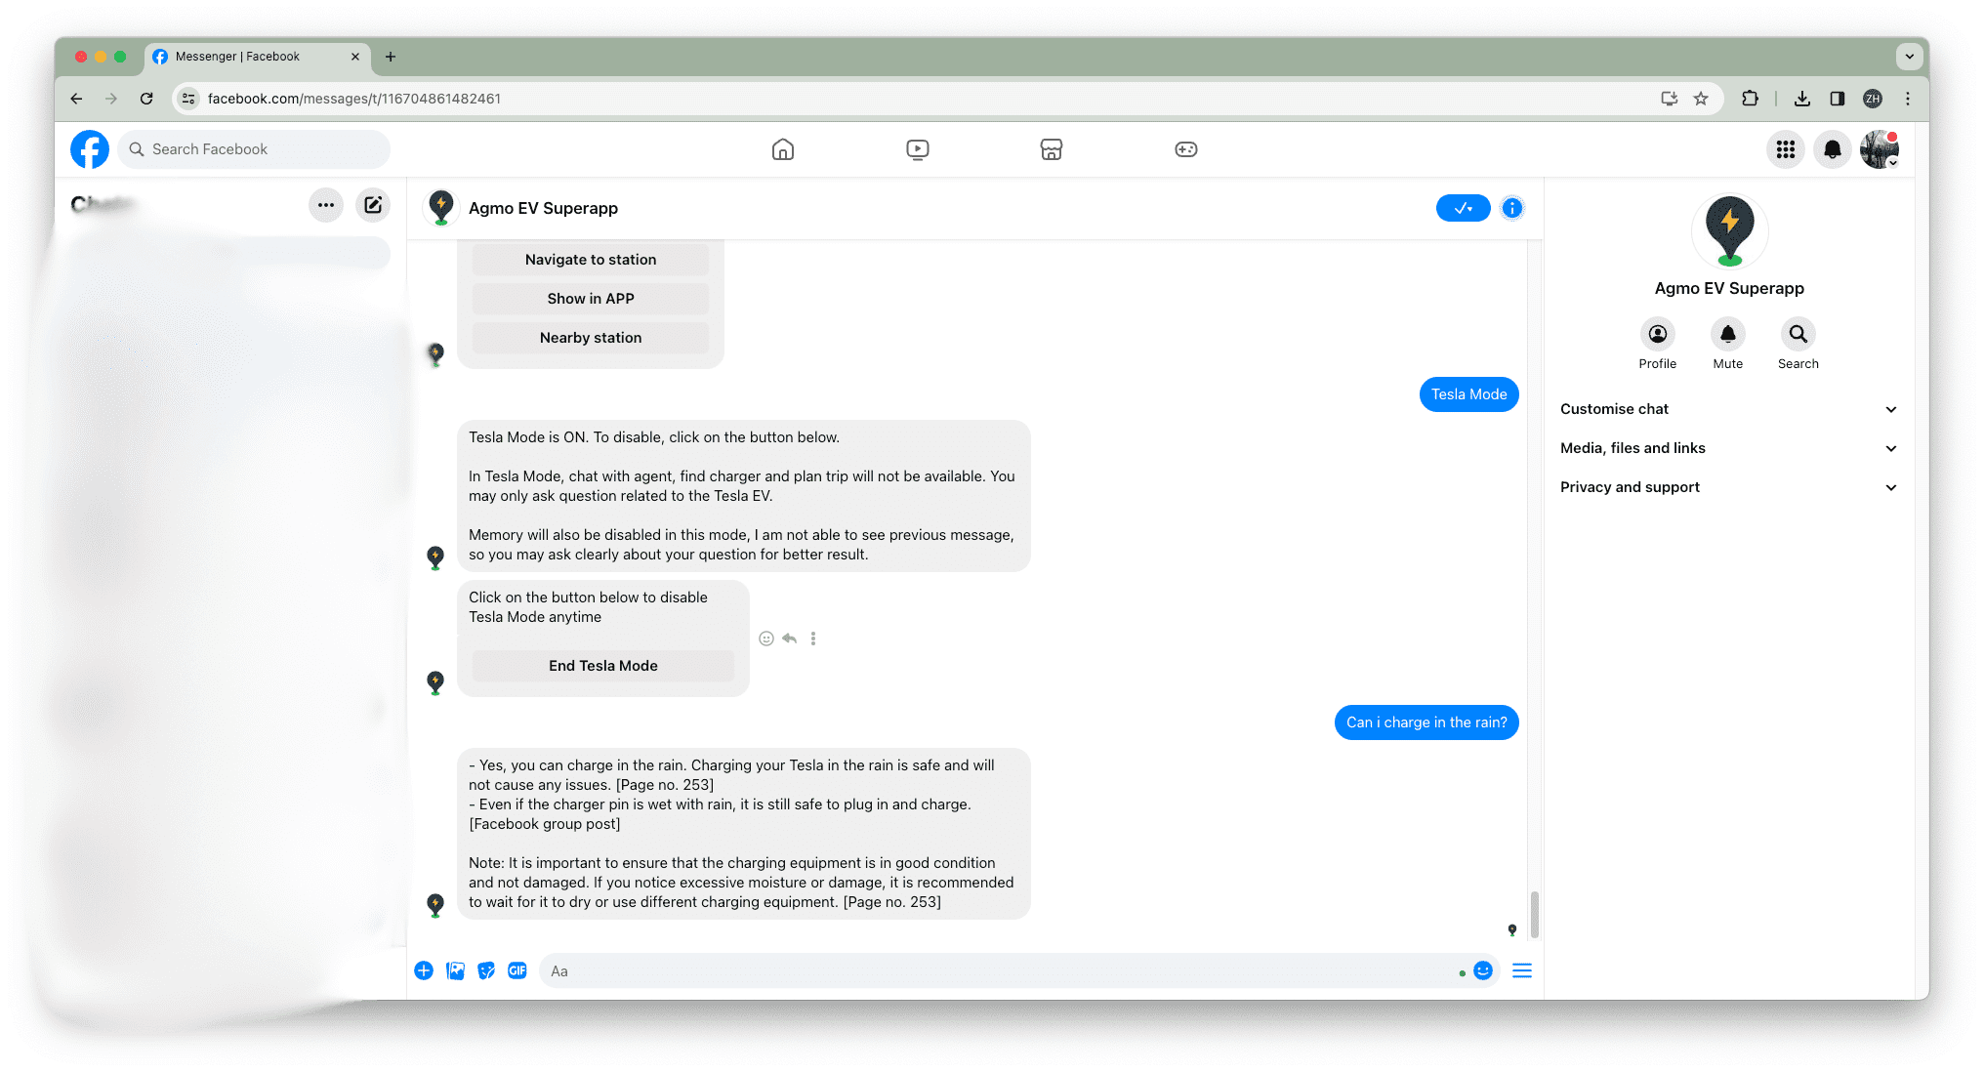Click the Search Facebook field

click(x=254, y=149)
